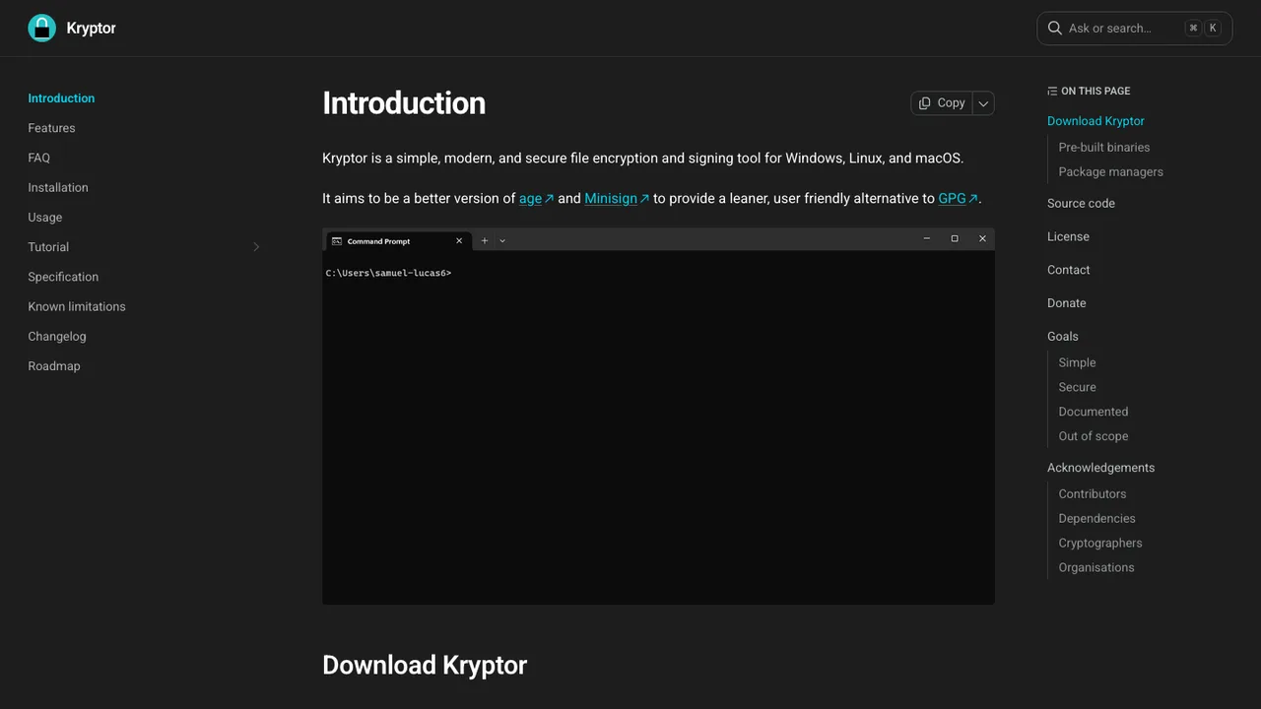Image resolution: width=1261 pixels, height=709 pixels.
Task: Click the search magnifier icon
Action: coord(1055,28)
